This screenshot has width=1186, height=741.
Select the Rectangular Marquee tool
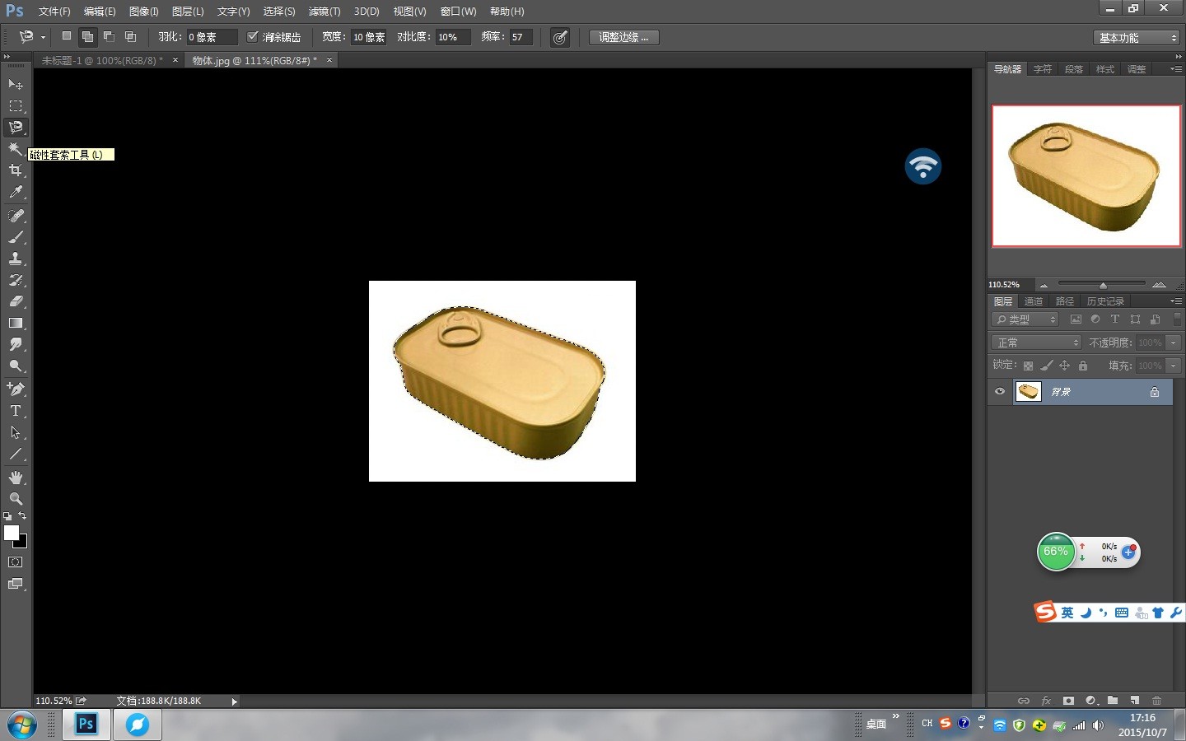click(16, 105)
